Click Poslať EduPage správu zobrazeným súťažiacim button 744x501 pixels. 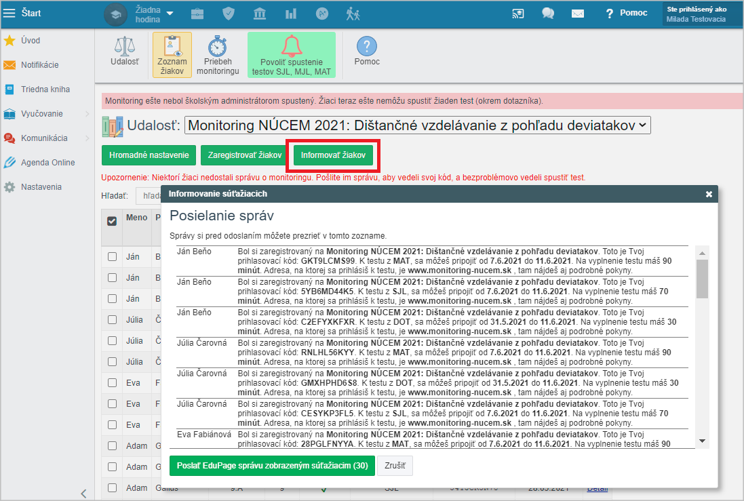[x=271, y=466]
